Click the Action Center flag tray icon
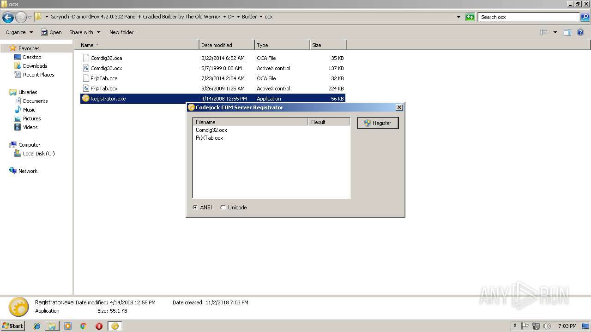 (525, 326)
